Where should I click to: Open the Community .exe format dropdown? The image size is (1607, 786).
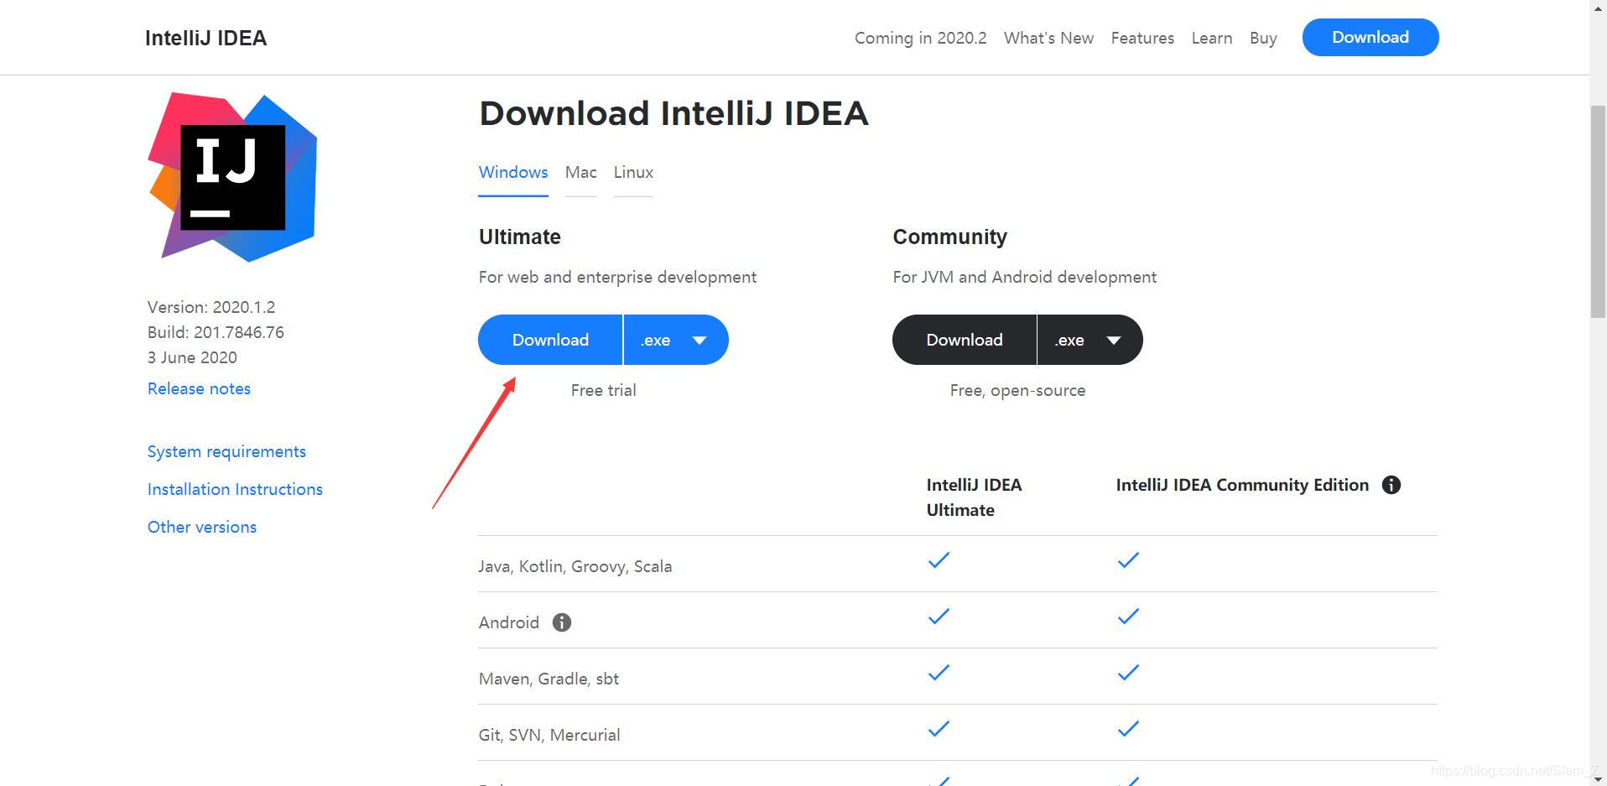pyautogui.click(x=1090, y=340)
